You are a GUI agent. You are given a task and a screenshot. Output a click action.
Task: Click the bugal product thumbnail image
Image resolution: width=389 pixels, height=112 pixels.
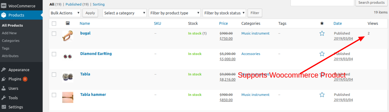[68, 36]
